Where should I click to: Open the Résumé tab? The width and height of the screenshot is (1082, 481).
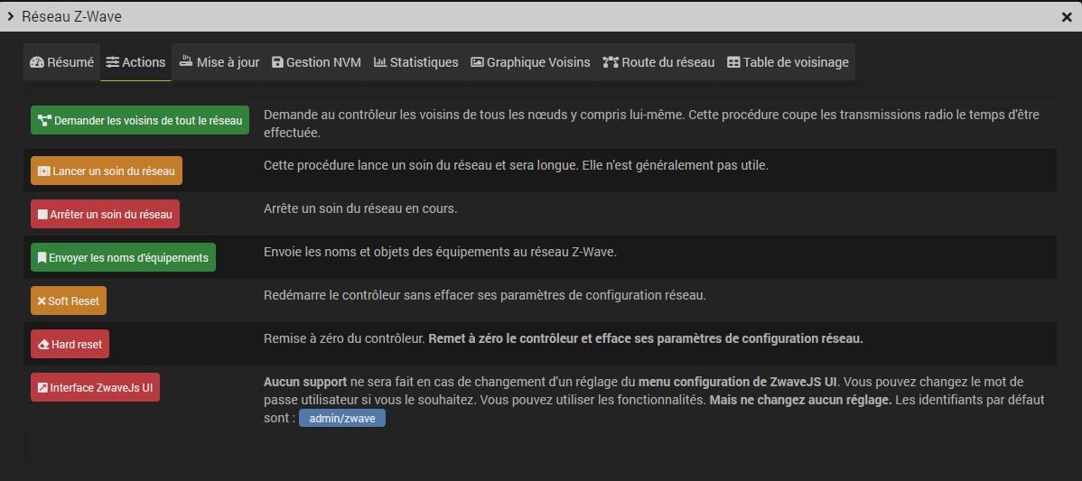point(62,62)
